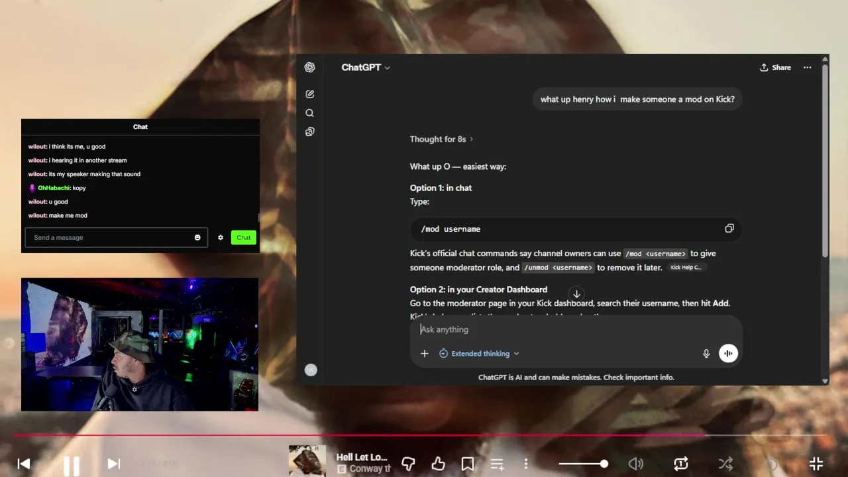Add attachment with the plus icon

point(424,354)
